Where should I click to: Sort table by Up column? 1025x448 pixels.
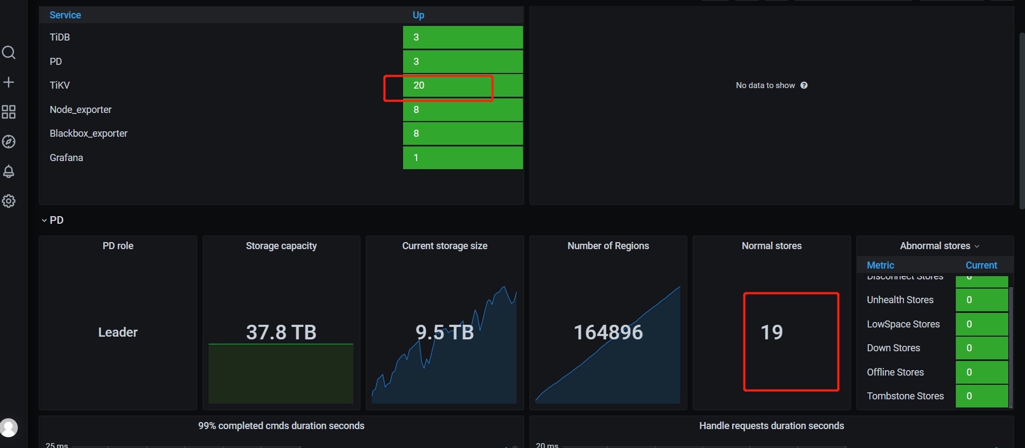tap(418, 15)
